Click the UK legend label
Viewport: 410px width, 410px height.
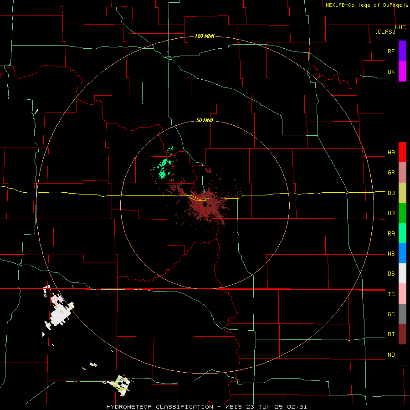pos(391,72)
